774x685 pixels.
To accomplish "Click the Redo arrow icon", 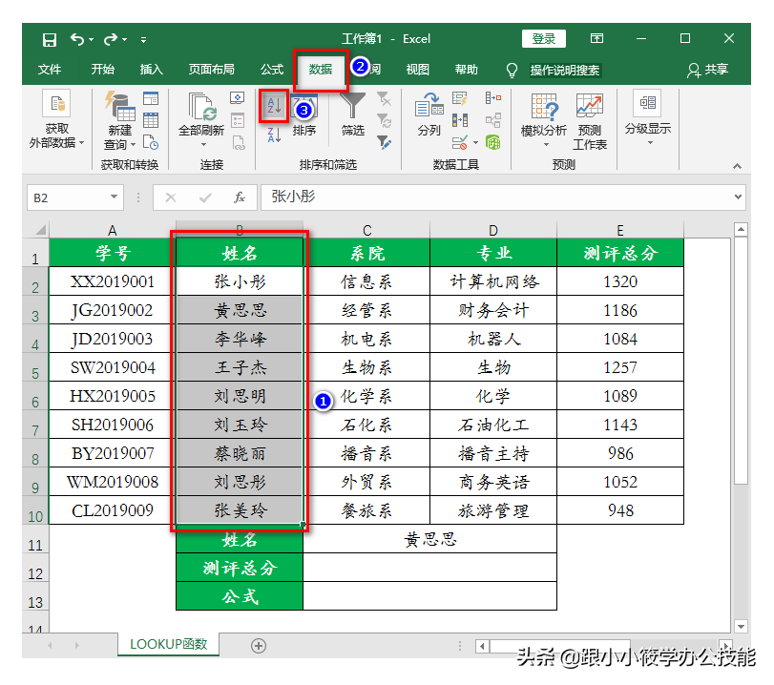I will coord(111,38).
